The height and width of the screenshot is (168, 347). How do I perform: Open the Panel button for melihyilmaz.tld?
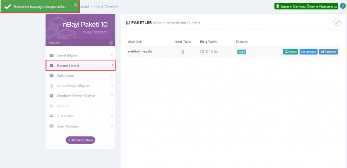click(x=290, y=52)
